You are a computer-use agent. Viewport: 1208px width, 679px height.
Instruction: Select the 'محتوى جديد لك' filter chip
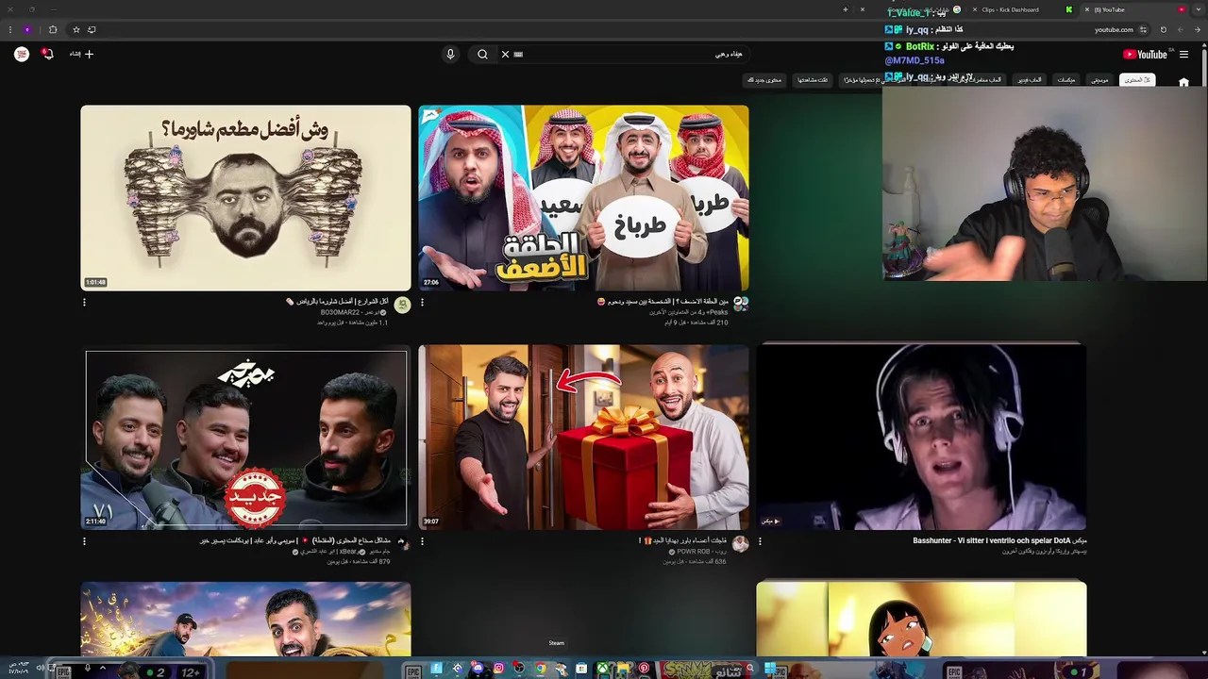764,80
